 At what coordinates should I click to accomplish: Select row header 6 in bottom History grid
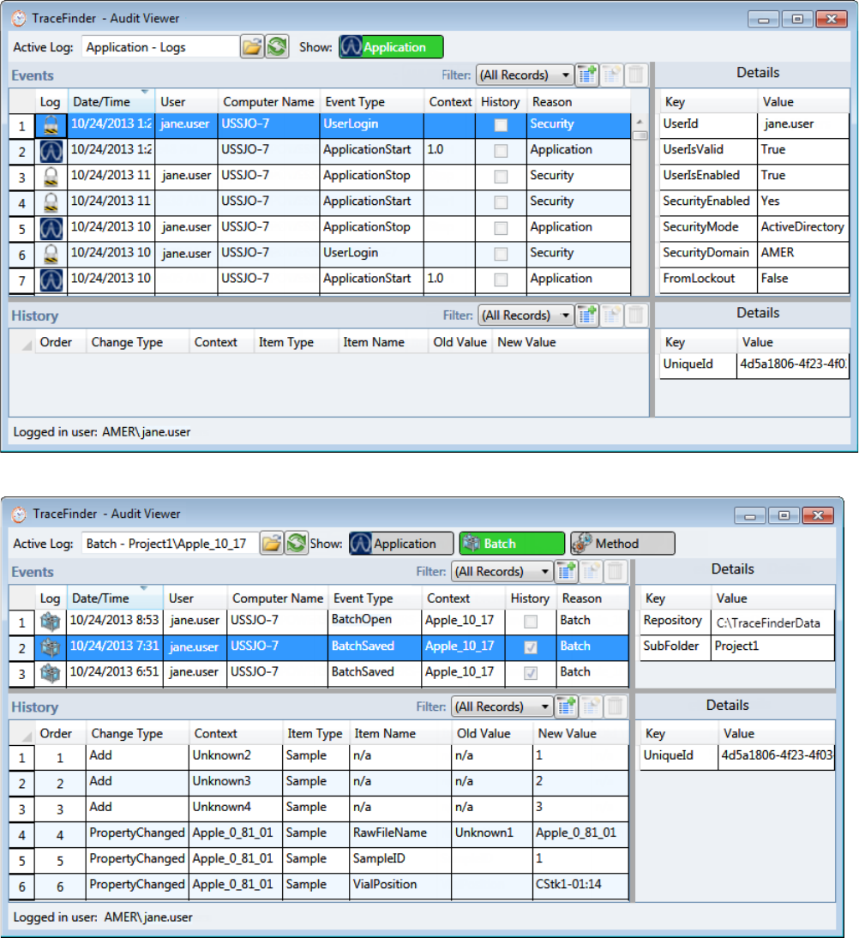pyautogui.click(x=22, y=887)
